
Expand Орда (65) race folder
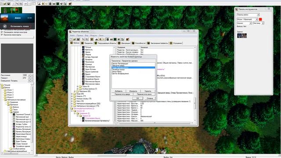[72, 93]
